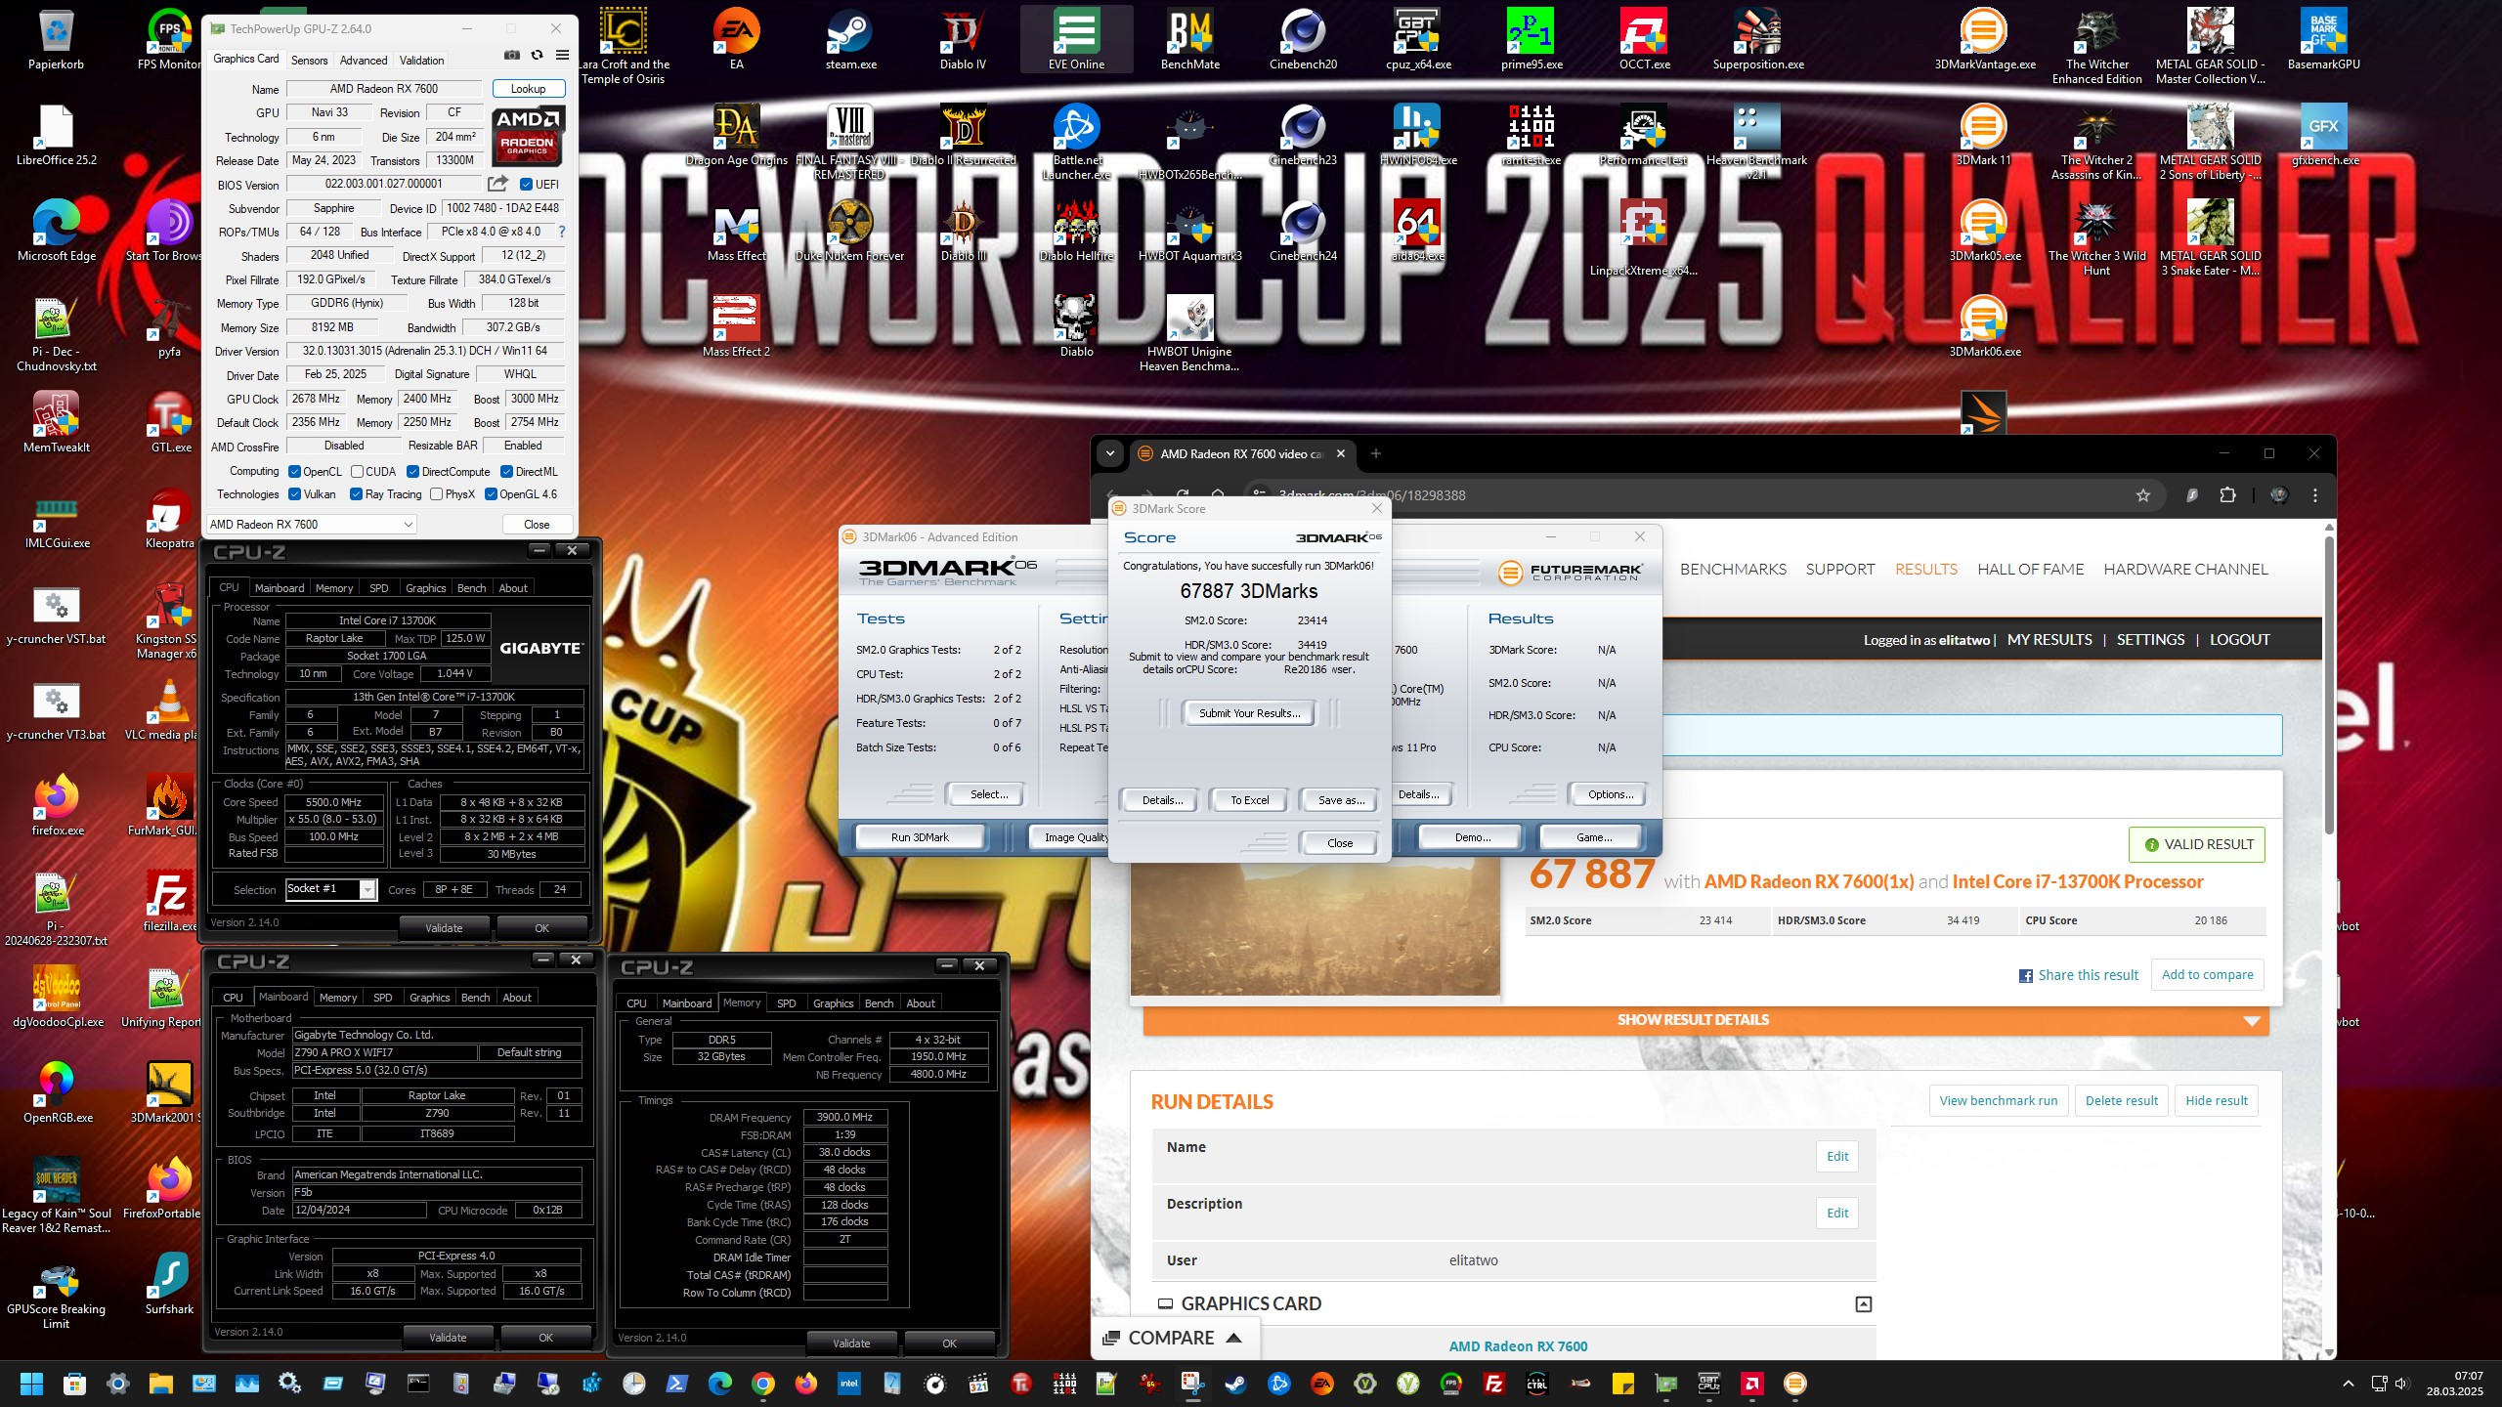Click the Run 3DMark button
2502x1407 pixels.
[920, 837]
